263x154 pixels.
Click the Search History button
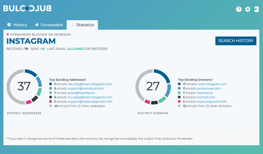coord(236,41)
